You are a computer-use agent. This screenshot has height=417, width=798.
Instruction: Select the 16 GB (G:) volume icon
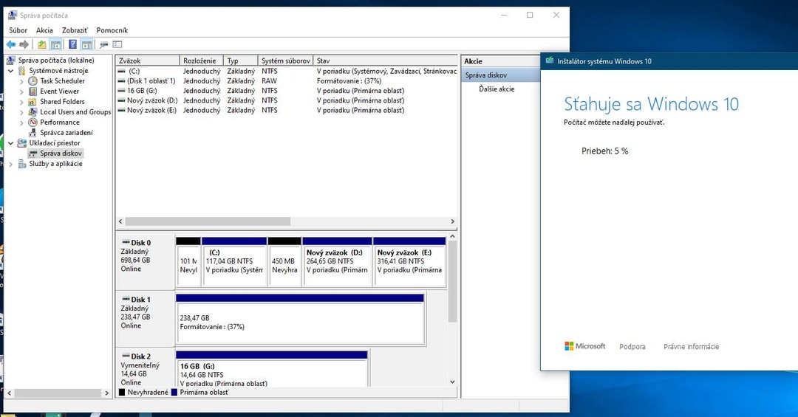tap(122, 91)
